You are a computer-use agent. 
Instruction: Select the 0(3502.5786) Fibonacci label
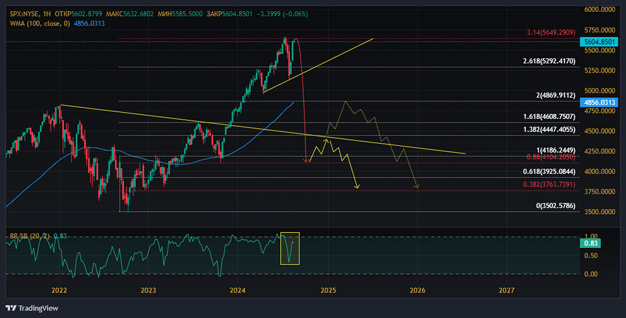(x=556, y=206)
